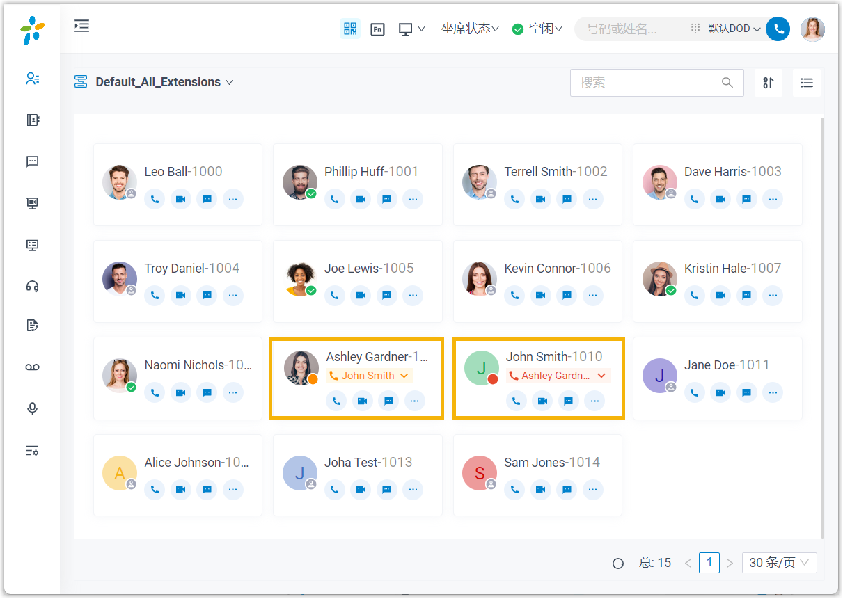Viewport: 843px width, 599px height.
Task: Switch to list view layout
Action: pyautogui.click(x=806, y=83)
